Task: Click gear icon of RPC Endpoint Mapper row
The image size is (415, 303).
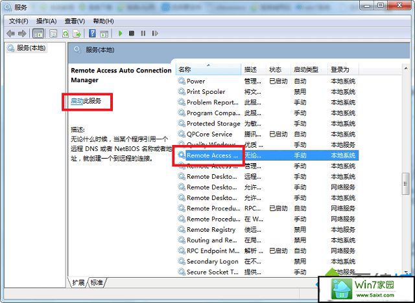Action: point(182,251)
